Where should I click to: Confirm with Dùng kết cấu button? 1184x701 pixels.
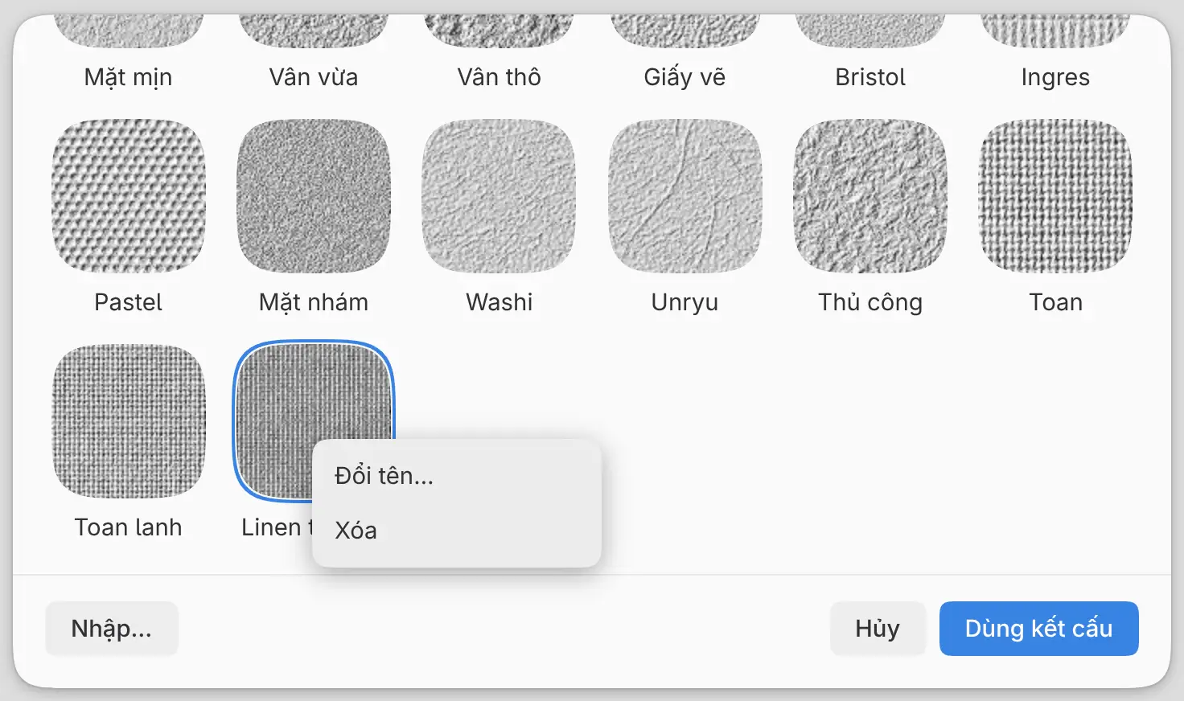pos(1039,629)
